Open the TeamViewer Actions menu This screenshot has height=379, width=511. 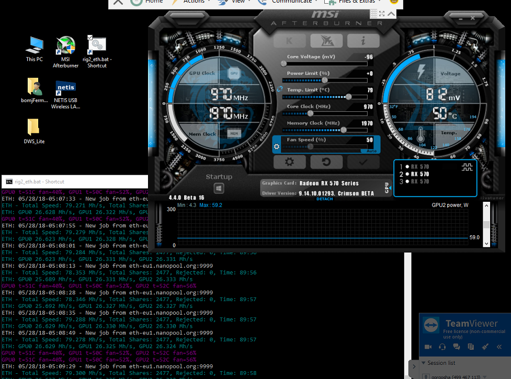coord(191,2)
